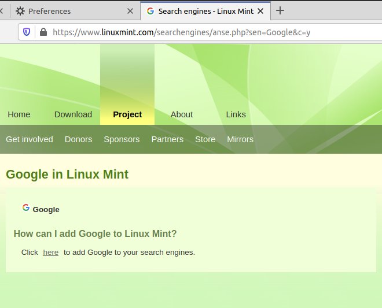Click the Google logo icon in page content
Image resolution: width=382 pixels, height=308 pixels.
26,207
